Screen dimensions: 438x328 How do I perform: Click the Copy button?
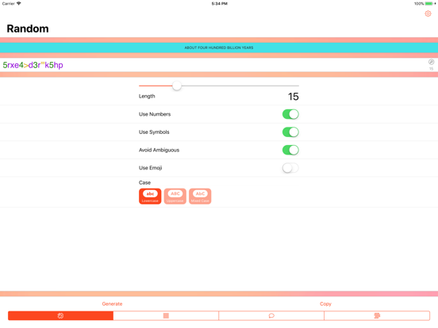[x=325, y=303]
